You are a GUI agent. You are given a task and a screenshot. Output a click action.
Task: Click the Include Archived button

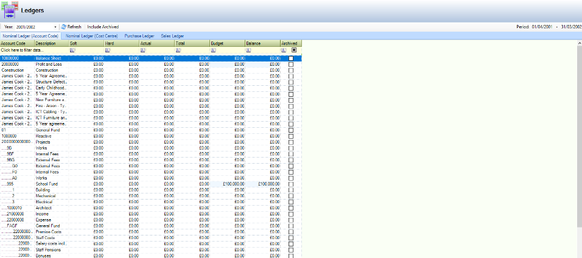(x=103, y=27)
